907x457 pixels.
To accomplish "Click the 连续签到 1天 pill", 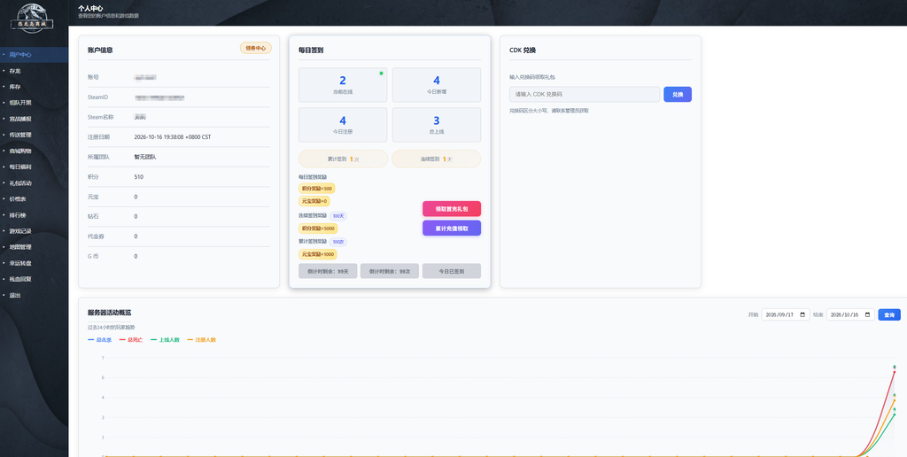I will pos(436,159).
